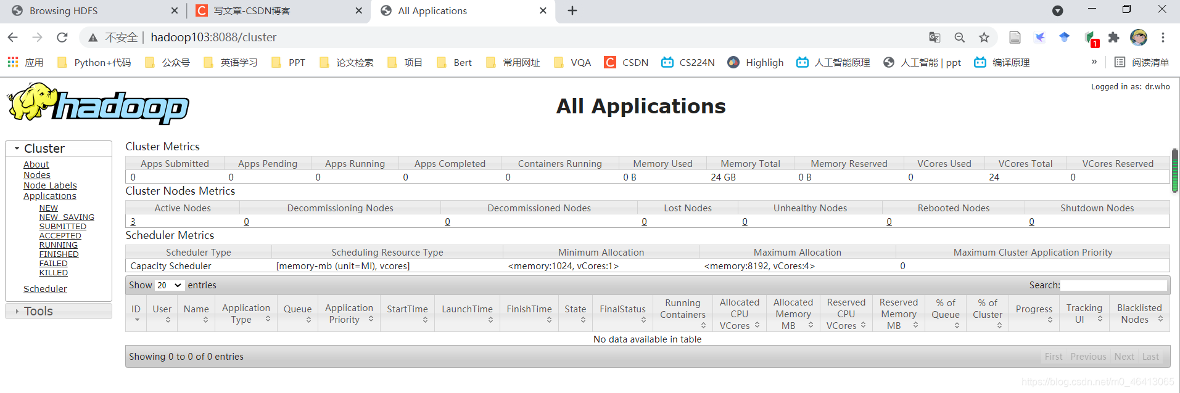
Task: Open the reading list button
Action: coord(1142,62)
